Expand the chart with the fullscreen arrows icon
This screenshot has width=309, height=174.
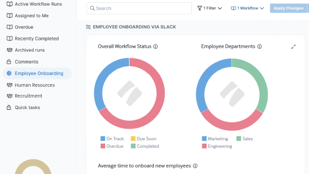293,47
